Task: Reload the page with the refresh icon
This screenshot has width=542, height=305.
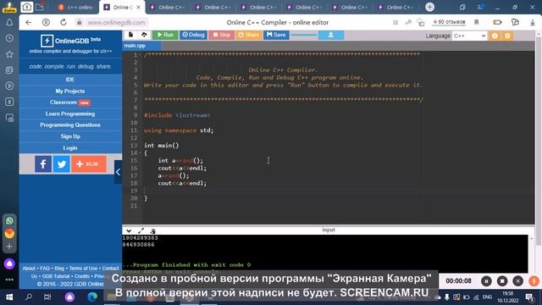Action: pyautogui.click(x=64, y=23)
